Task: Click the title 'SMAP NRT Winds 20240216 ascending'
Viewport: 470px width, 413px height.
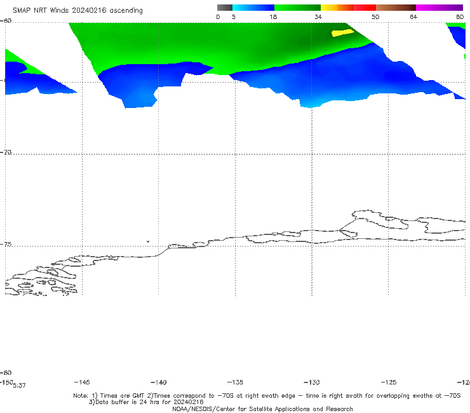Action: [77, 11]
